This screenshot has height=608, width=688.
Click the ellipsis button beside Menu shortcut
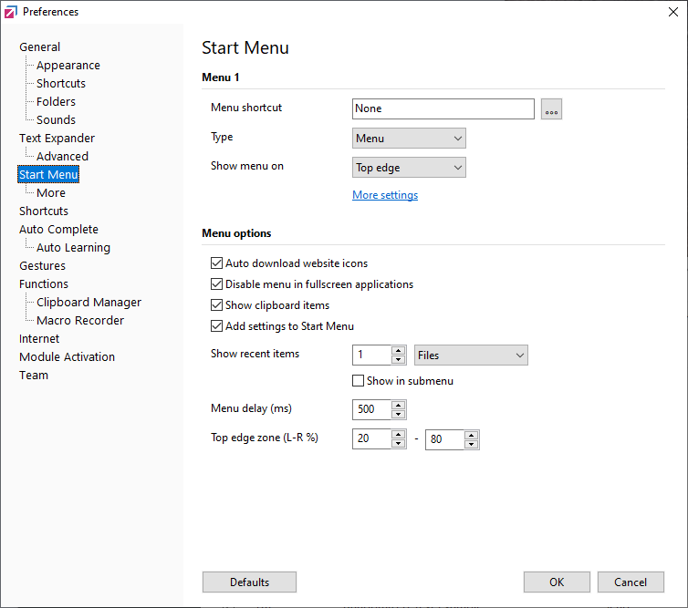(551, 109)
